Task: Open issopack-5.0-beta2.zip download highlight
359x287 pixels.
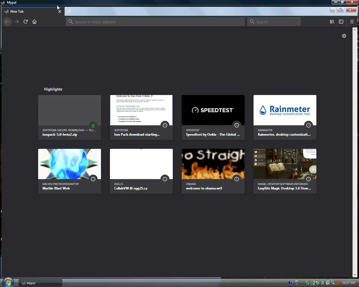Action: [70, 117]
